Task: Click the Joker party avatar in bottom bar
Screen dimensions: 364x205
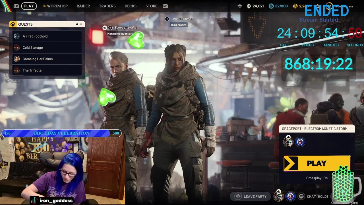Action: tap(279, 196)
